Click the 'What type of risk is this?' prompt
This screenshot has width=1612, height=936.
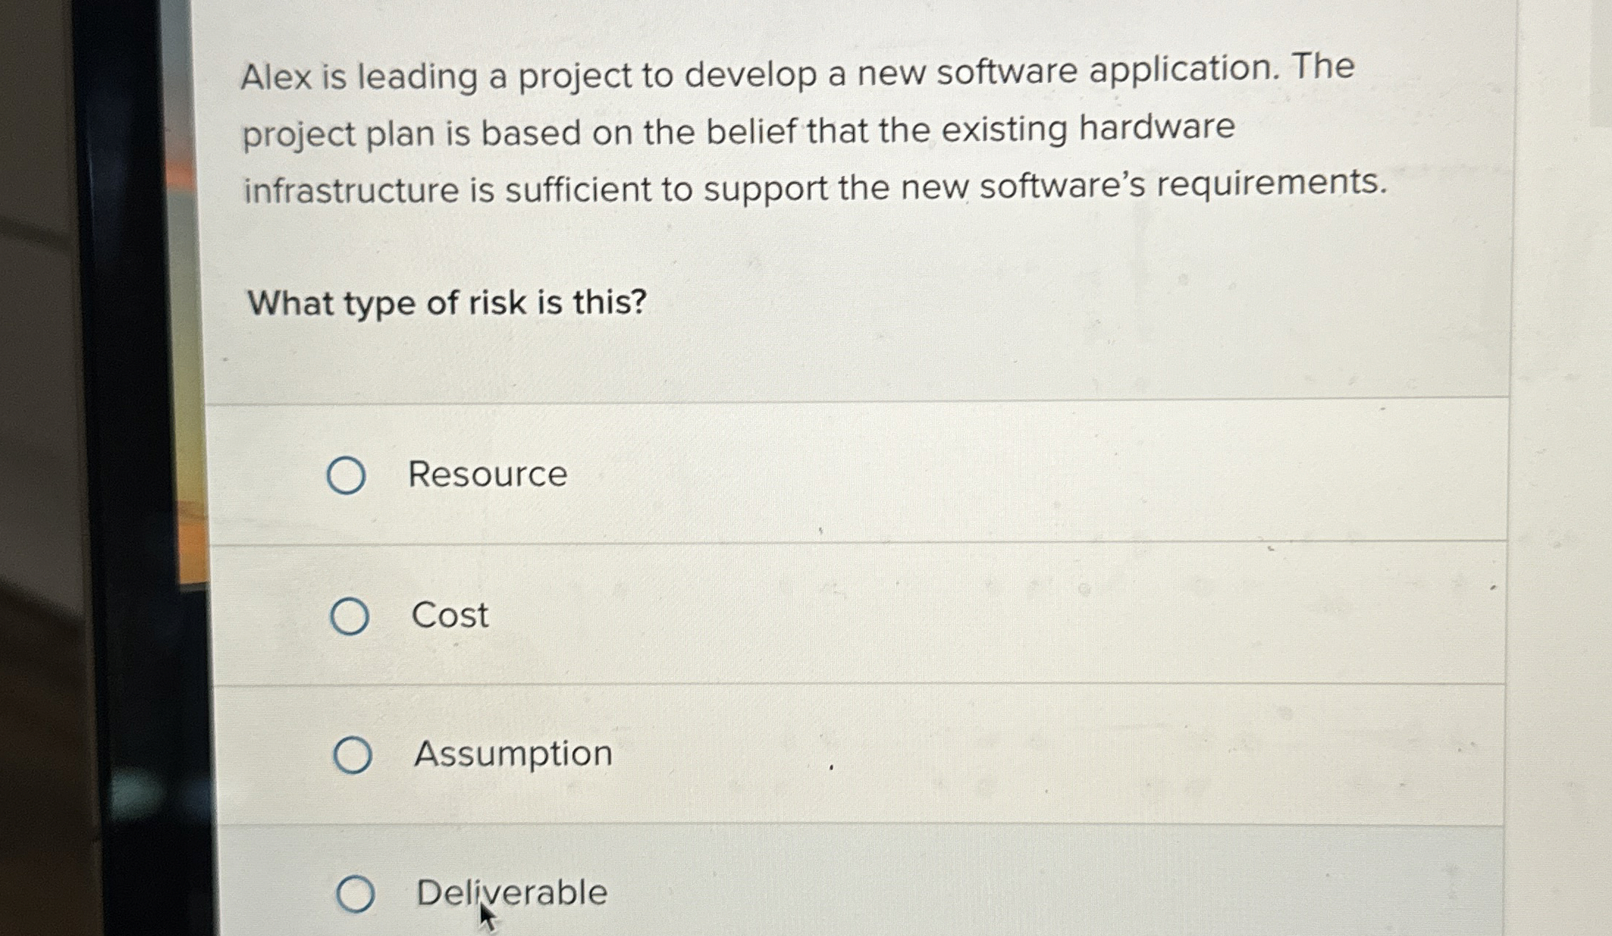point(447,303)
